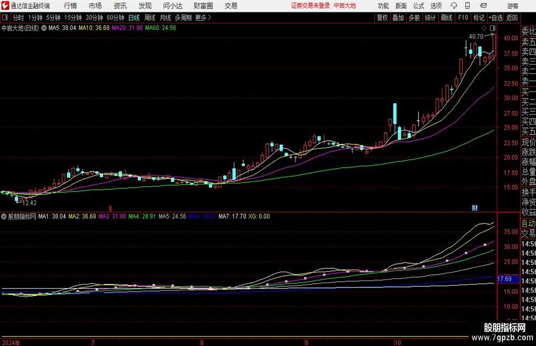Click the MA5: 38.04 value label
Screen dimensions: 536x346
(62, 28)
